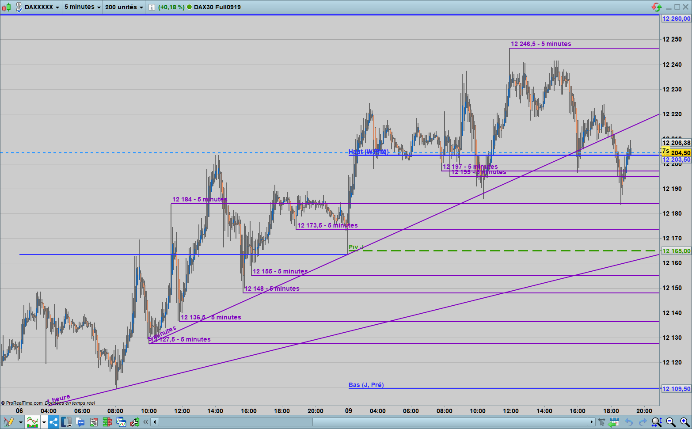Click the undo arrow icon

(x=628, y=422)
